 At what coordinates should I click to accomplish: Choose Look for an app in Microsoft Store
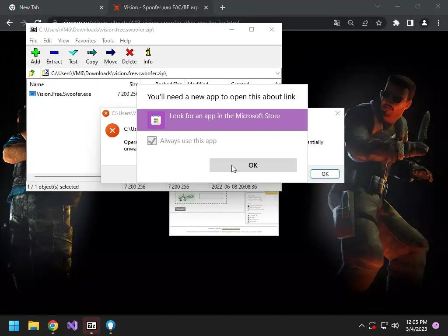click(x=222, y=120)
